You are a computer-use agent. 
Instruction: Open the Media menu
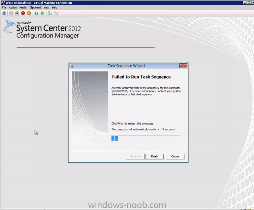point(23,8)
